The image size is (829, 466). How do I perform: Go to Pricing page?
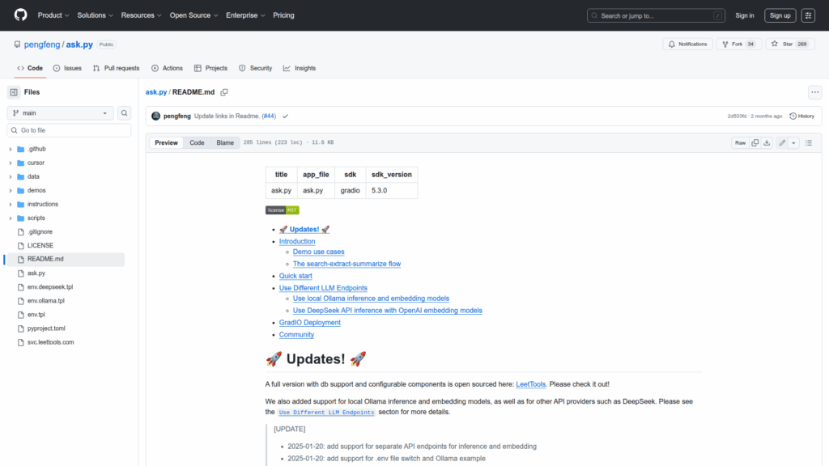point(283,15)
